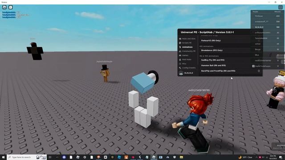The image size is (285, 160).
Task: Click the circle icon on BackFlip row
Action: 259,71
